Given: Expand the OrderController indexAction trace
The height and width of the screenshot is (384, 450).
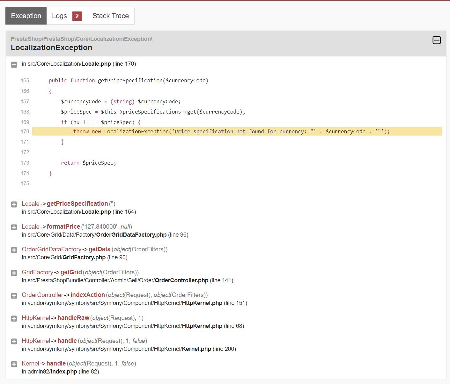Looking at the screenshot, I should (14, 296).
